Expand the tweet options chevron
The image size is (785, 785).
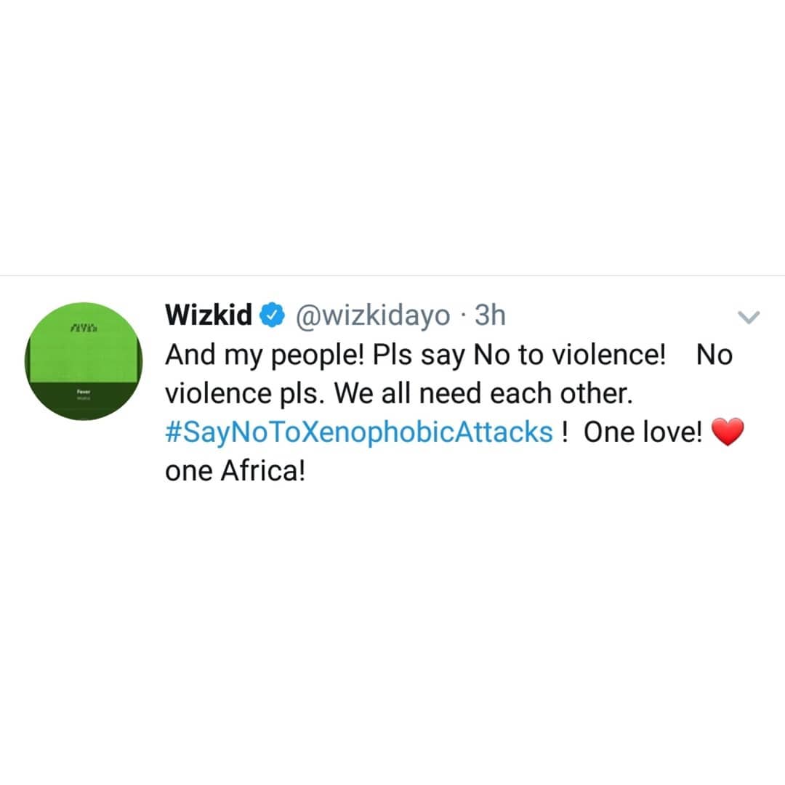click(x=749, y=317)
